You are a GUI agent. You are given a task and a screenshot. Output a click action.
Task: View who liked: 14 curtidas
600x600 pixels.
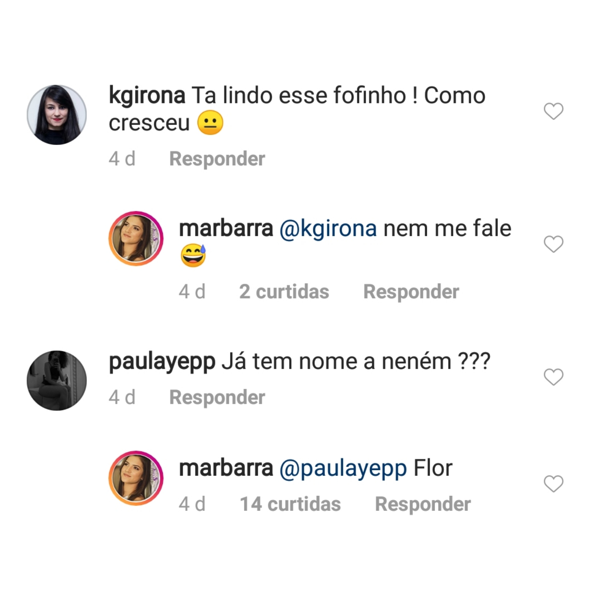pos(290,504)
